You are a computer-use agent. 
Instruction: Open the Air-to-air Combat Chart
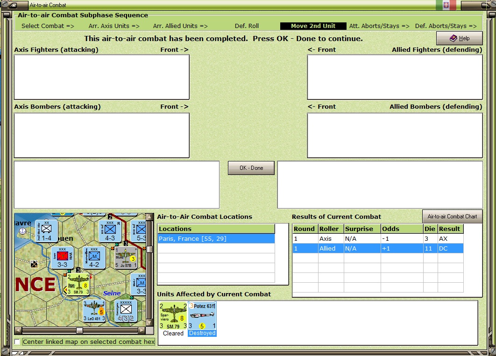(452, 216)
